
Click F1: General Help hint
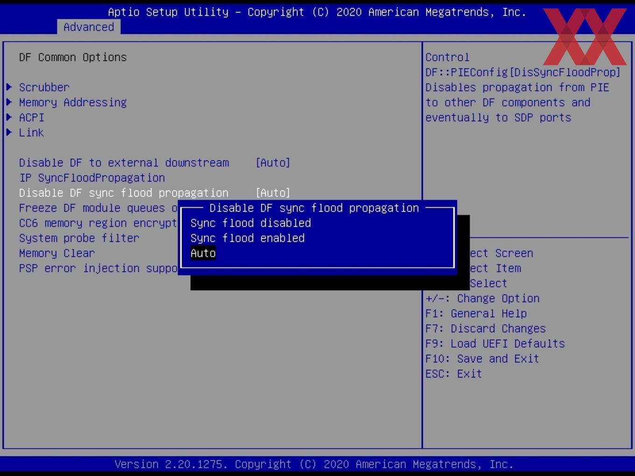[476, 314]
